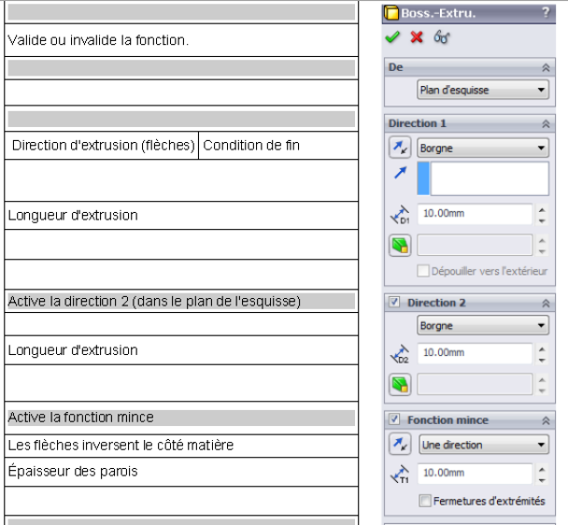The image size is (568, 525).
Task: Decrease D2 depth with down arrow
Action: pyautogui.click(x=542, y=361)
